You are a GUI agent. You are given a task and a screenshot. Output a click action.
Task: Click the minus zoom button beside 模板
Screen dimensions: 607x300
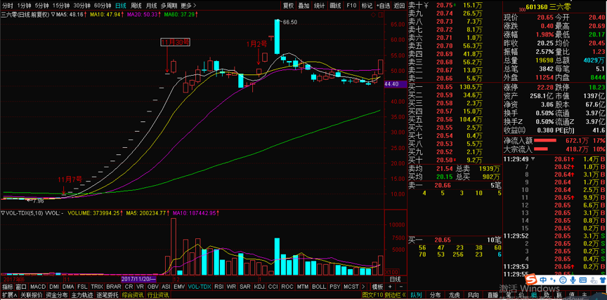[x=402, y=287]
